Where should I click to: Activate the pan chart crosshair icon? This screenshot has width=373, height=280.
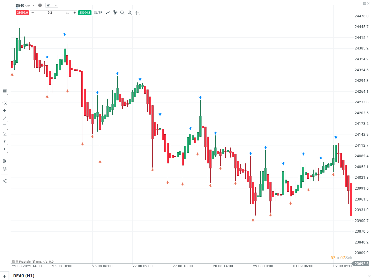pyautogui.click(x=137, y=13)
